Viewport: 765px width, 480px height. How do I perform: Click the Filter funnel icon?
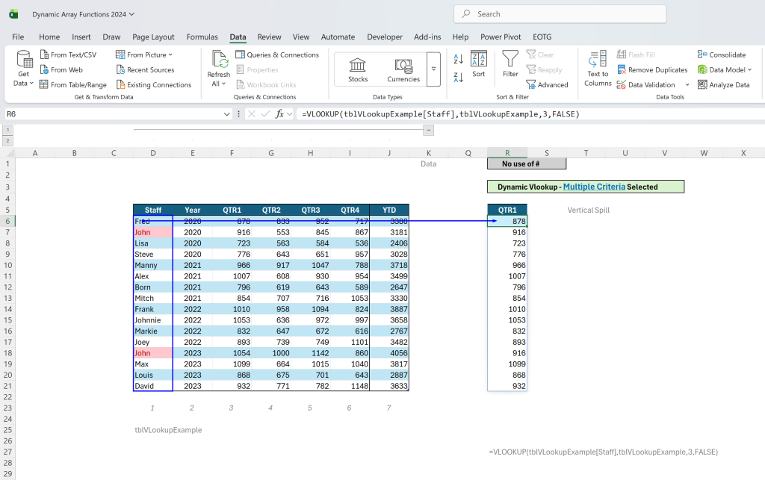pos(510,59)
